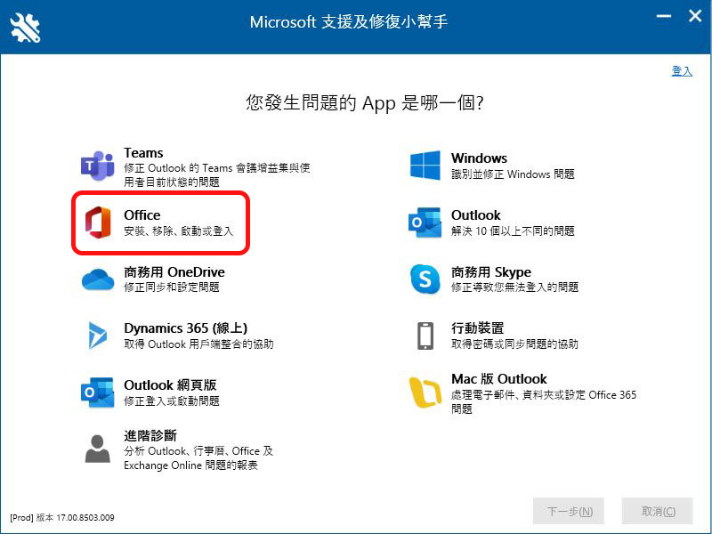This screenshot has height=534, width=712.
Task: Select the Outlook title in right column
Action: (x=476, y=214)
